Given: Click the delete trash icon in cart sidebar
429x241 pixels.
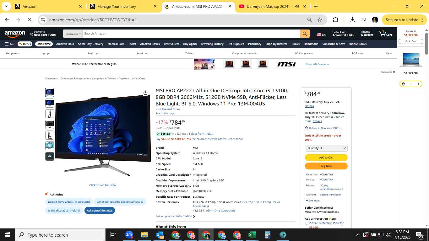Looking at the screenshot, I should 403,84.
